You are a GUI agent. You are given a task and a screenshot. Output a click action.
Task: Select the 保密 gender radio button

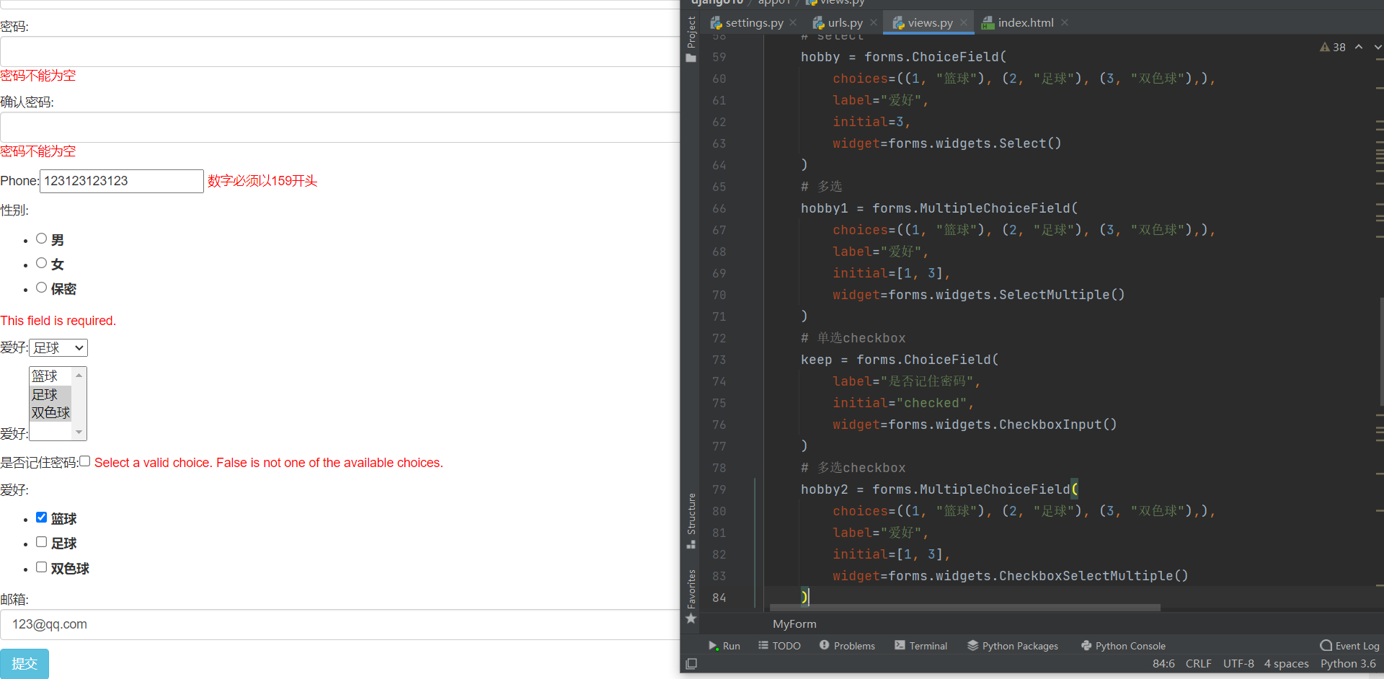(41, 288)
